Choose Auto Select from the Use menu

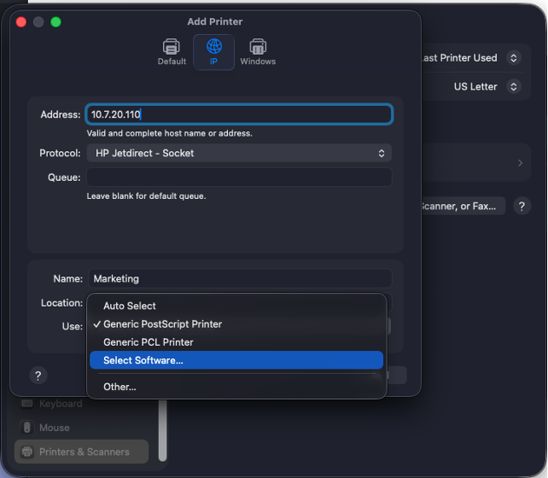(130, 306)
